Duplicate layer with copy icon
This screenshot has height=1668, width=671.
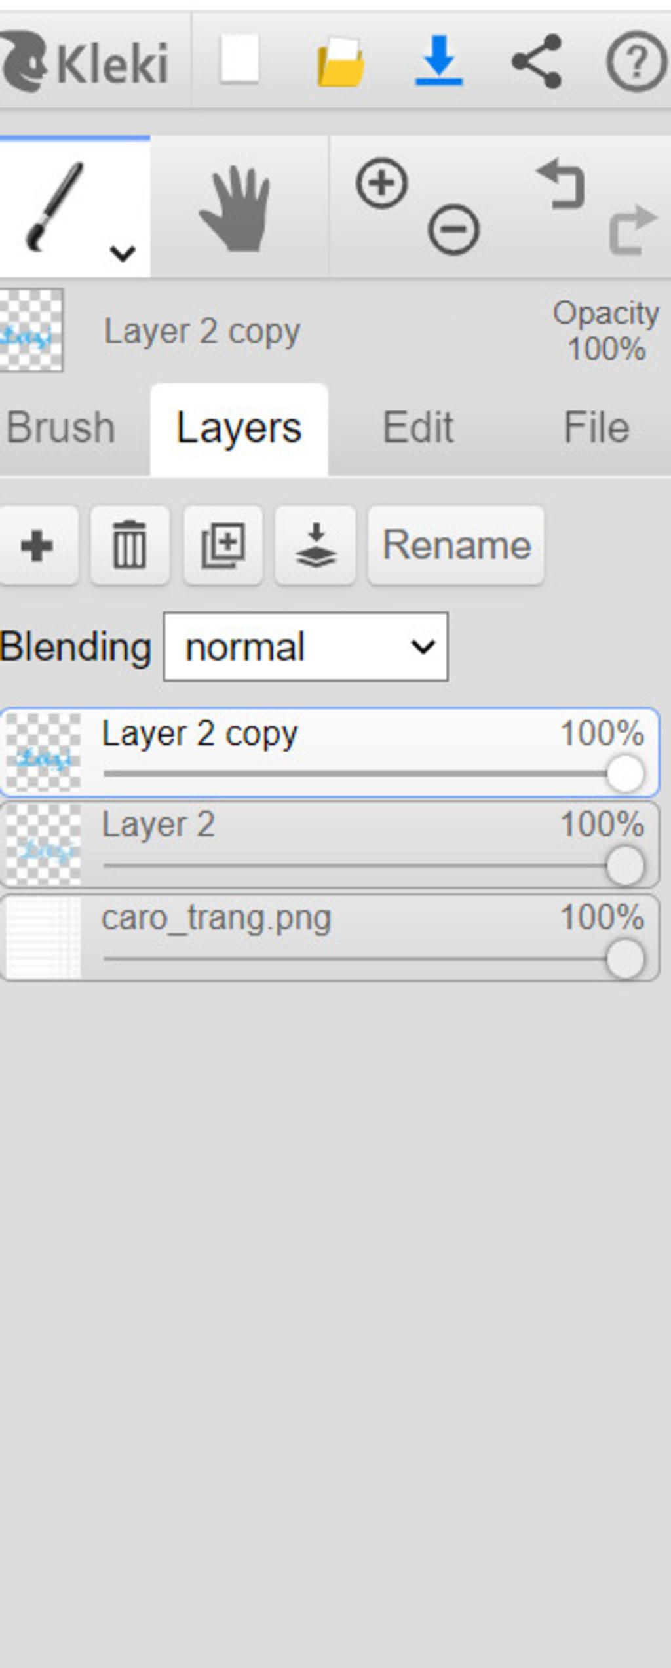pos(223,545)
